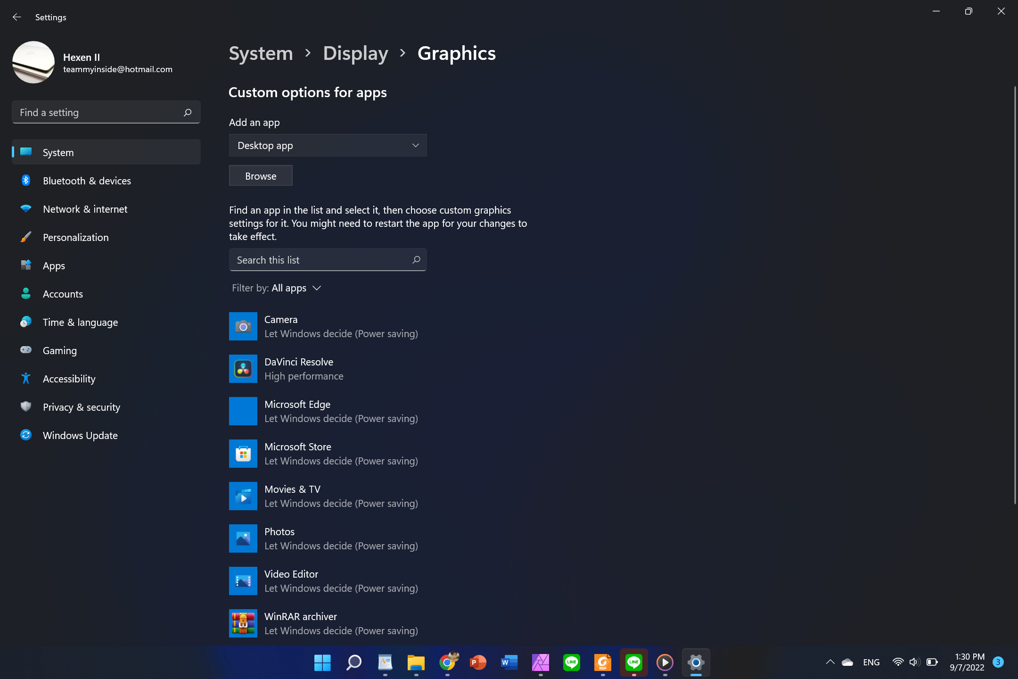
Task: Click the battery tray icon
Action: point(932,662)
